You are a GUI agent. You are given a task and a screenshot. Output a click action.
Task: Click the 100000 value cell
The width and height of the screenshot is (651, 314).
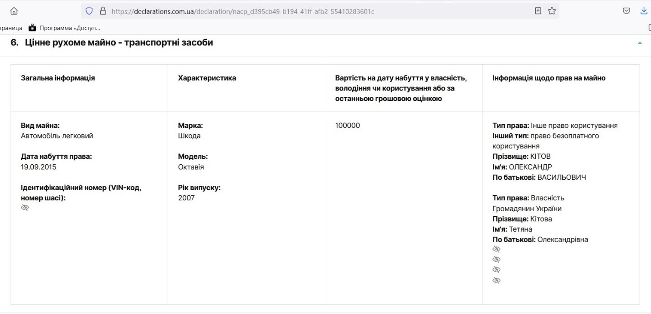tap(347, 125)
